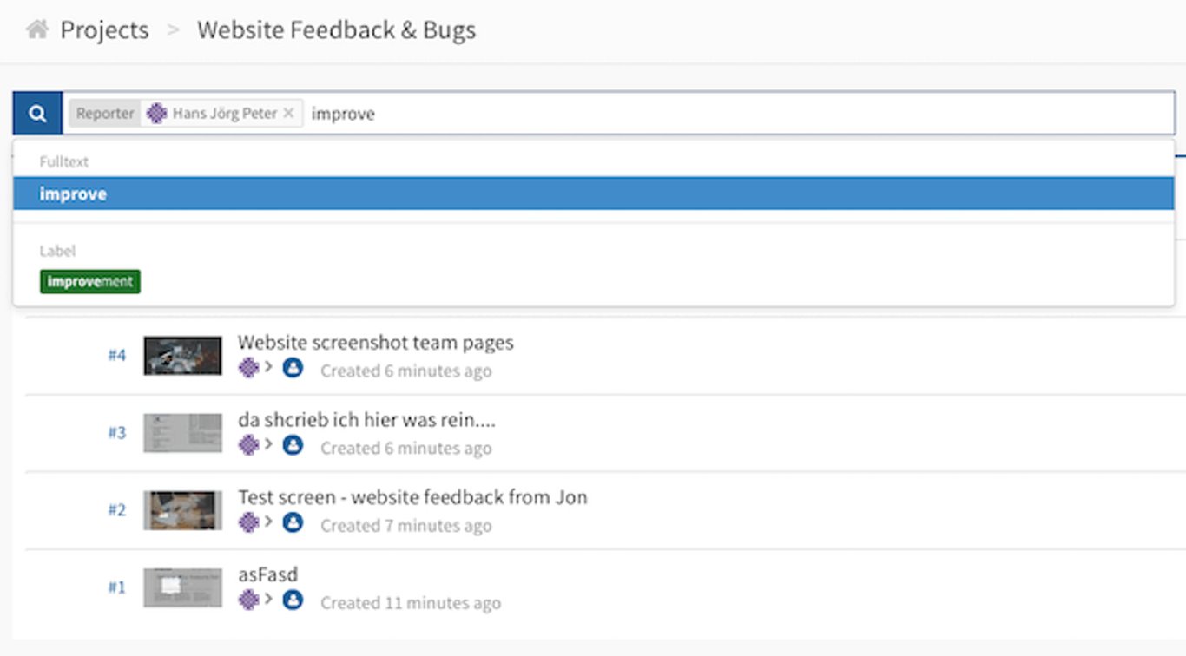Click the home icon in breadcrumb
The height and width of the screenshot is (656, 1186).
coord(37,30)
